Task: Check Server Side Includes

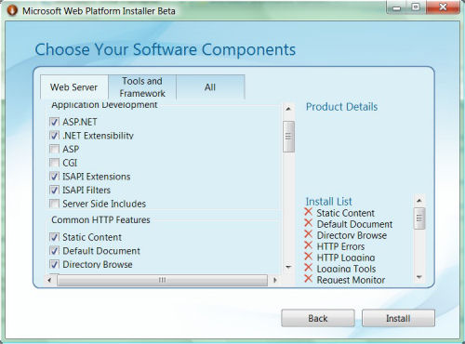Action: coord(54,204)
